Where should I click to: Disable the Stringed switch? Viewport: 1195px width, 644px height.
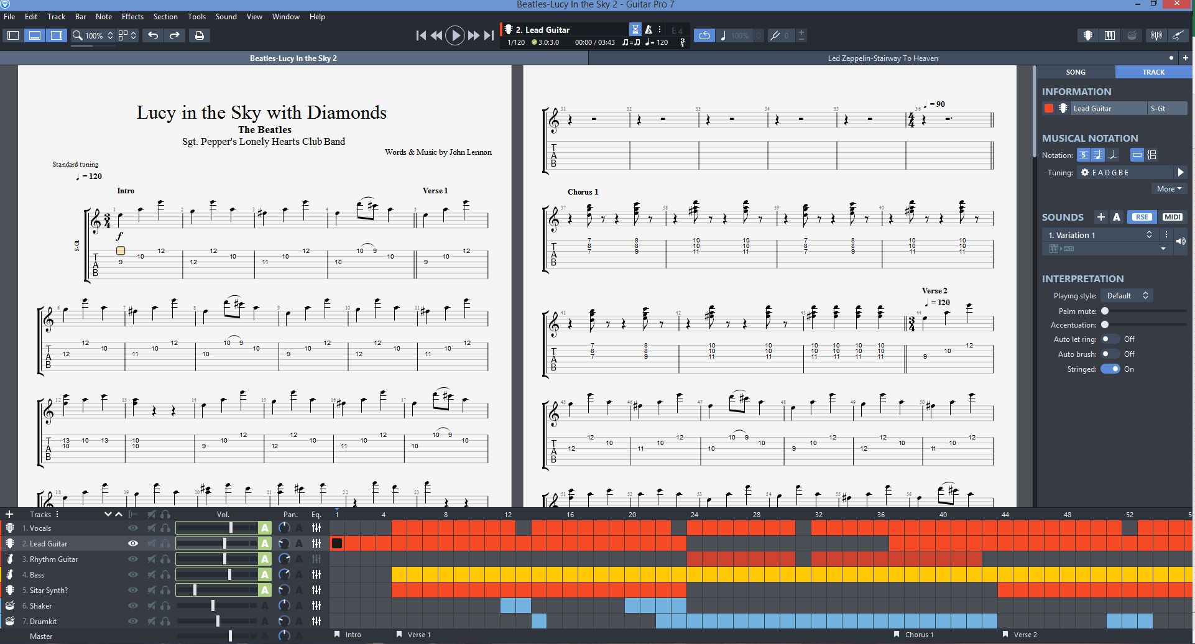coord(1110,369)
